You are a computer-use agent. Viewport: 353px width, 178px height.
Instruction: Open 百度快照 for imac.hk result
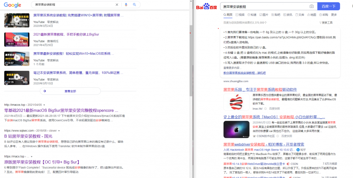tap(274, 109)
